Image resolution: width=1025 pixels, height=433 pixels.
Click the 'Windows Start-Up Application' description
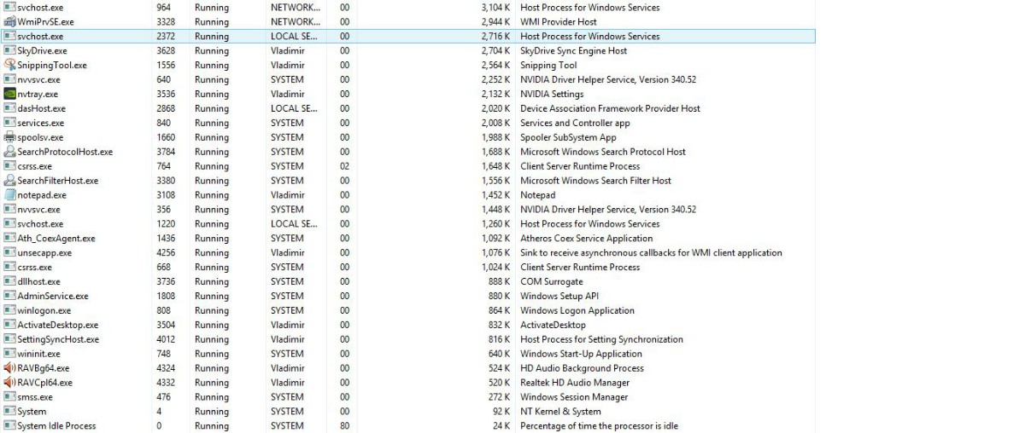coord(581,355)
